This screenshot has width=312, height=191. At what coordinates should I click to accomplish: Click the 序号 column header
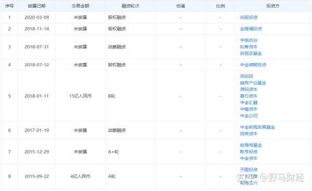[x=9, y=6]
